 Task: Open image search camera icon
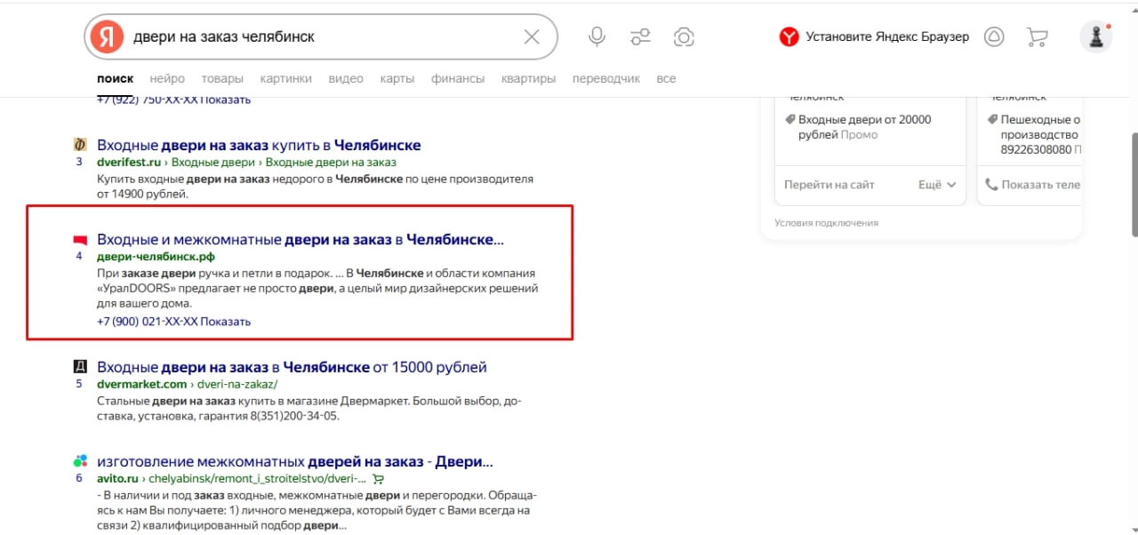(x=684, y=36)
